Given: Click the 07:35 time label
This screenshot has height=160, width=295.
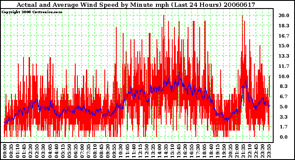Looking at the screenshot, I should pos(88,151).
